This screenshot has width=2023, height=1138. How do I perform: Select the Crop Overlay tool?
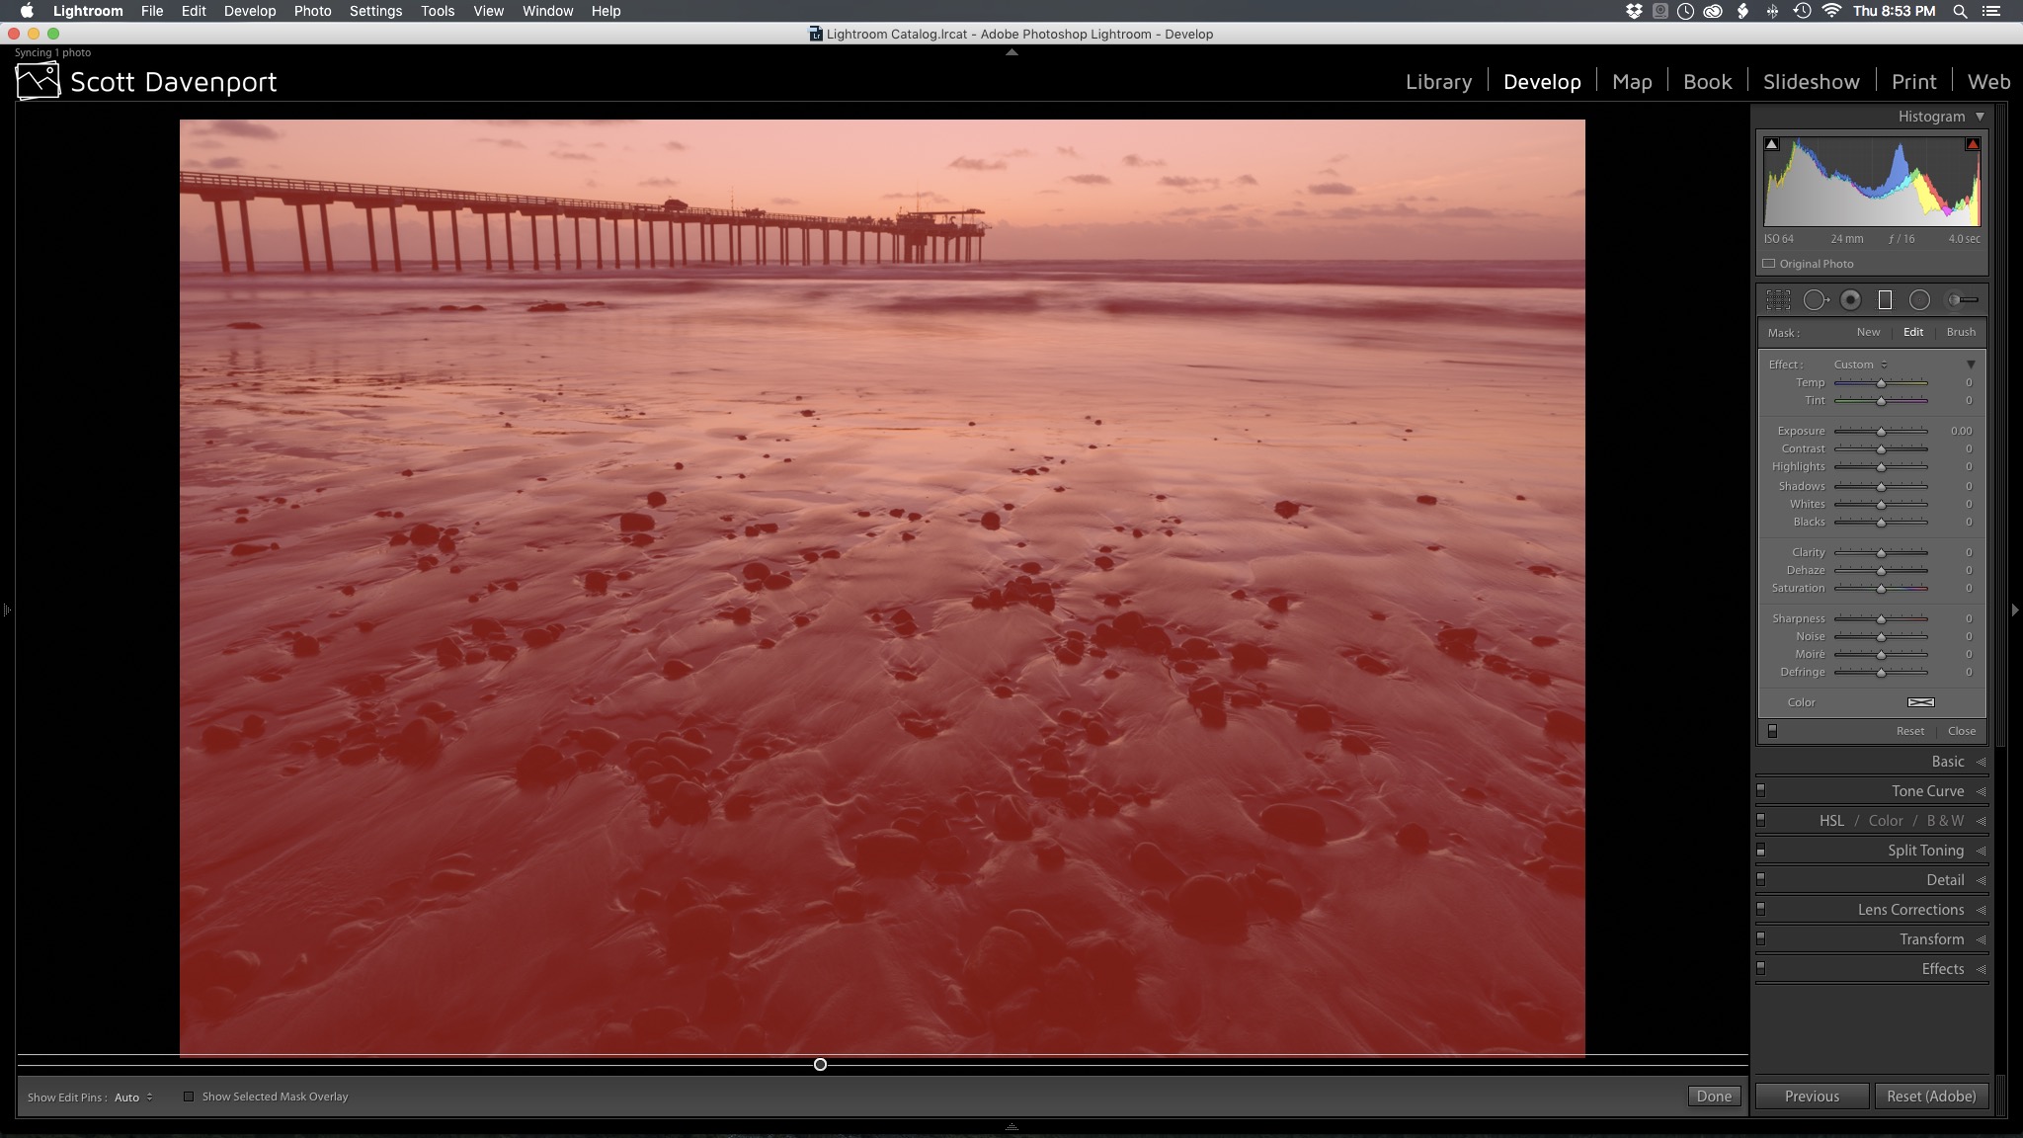click(1778, 300)
